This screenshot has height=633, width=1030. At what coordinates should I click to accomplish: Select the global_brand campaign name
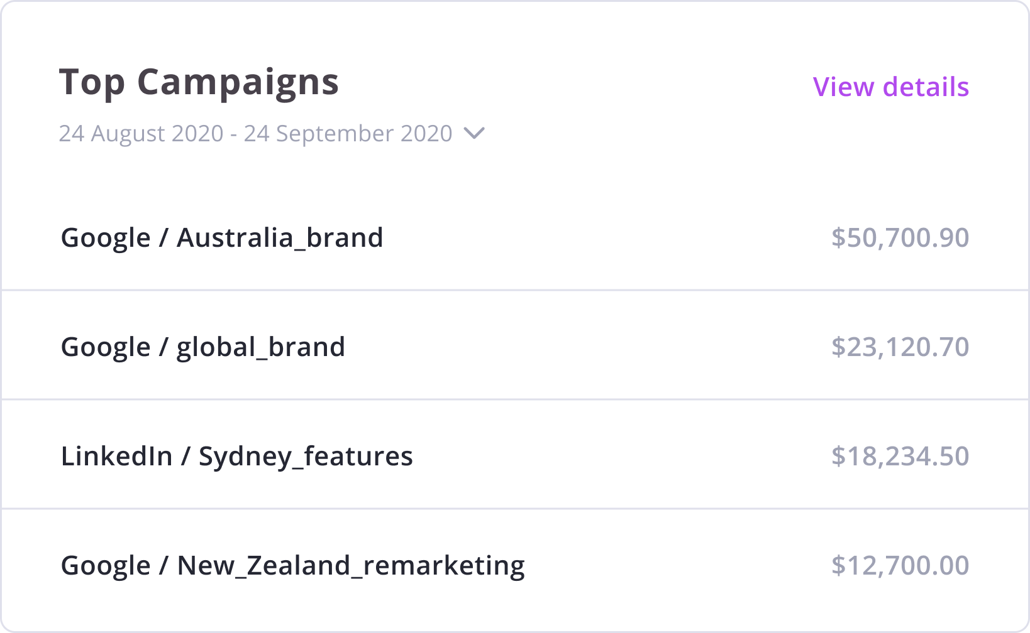tap(260, 347)
